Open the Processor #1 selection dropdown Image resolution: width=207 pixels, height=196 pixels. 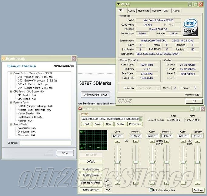click(158, 88)
